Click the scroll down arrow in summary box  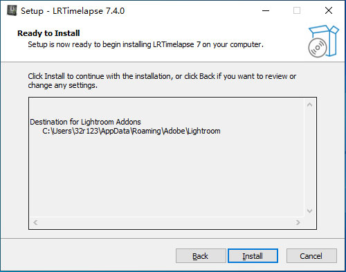309,210
